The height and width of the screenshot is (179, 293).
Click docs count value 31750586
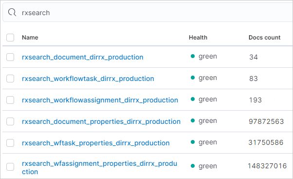266,142
